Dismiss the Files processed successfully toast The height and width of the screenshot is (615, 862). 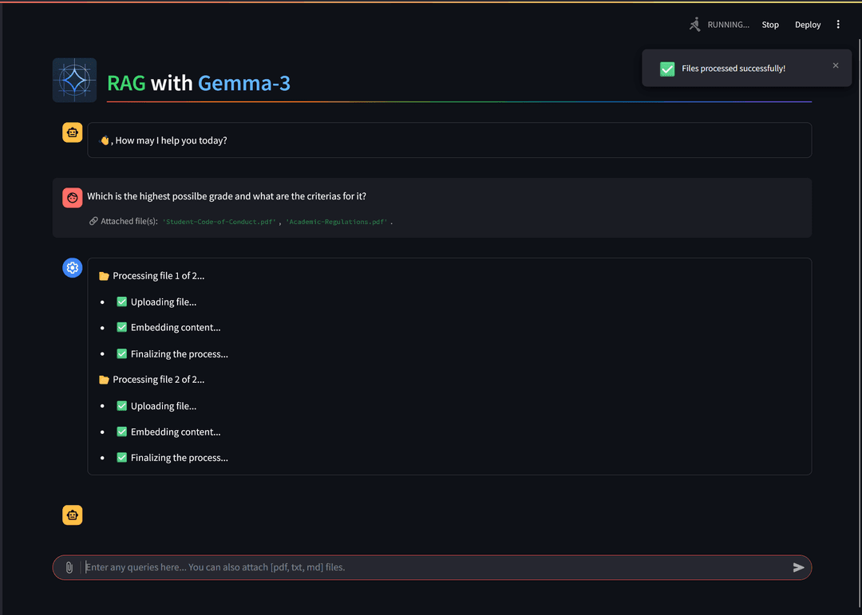(836, 65)
